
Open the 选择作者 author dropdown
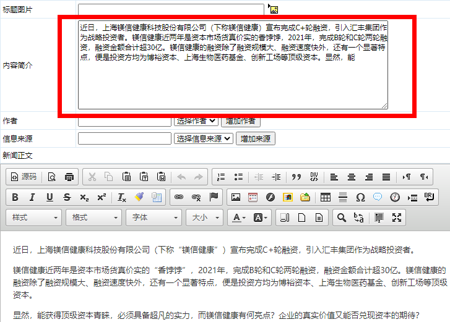point(196,121)
